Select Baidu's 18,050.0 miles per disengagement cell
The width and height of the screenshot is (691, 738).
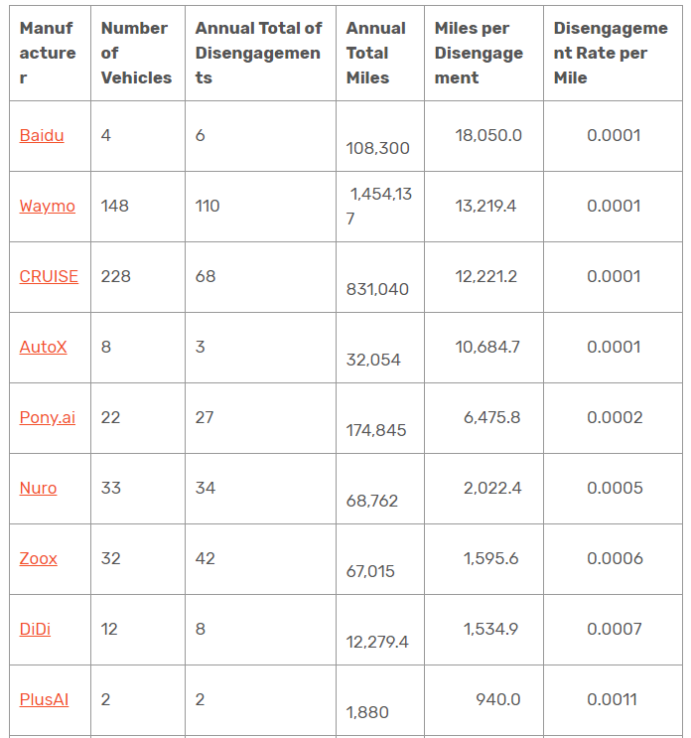tap(488, 135)
